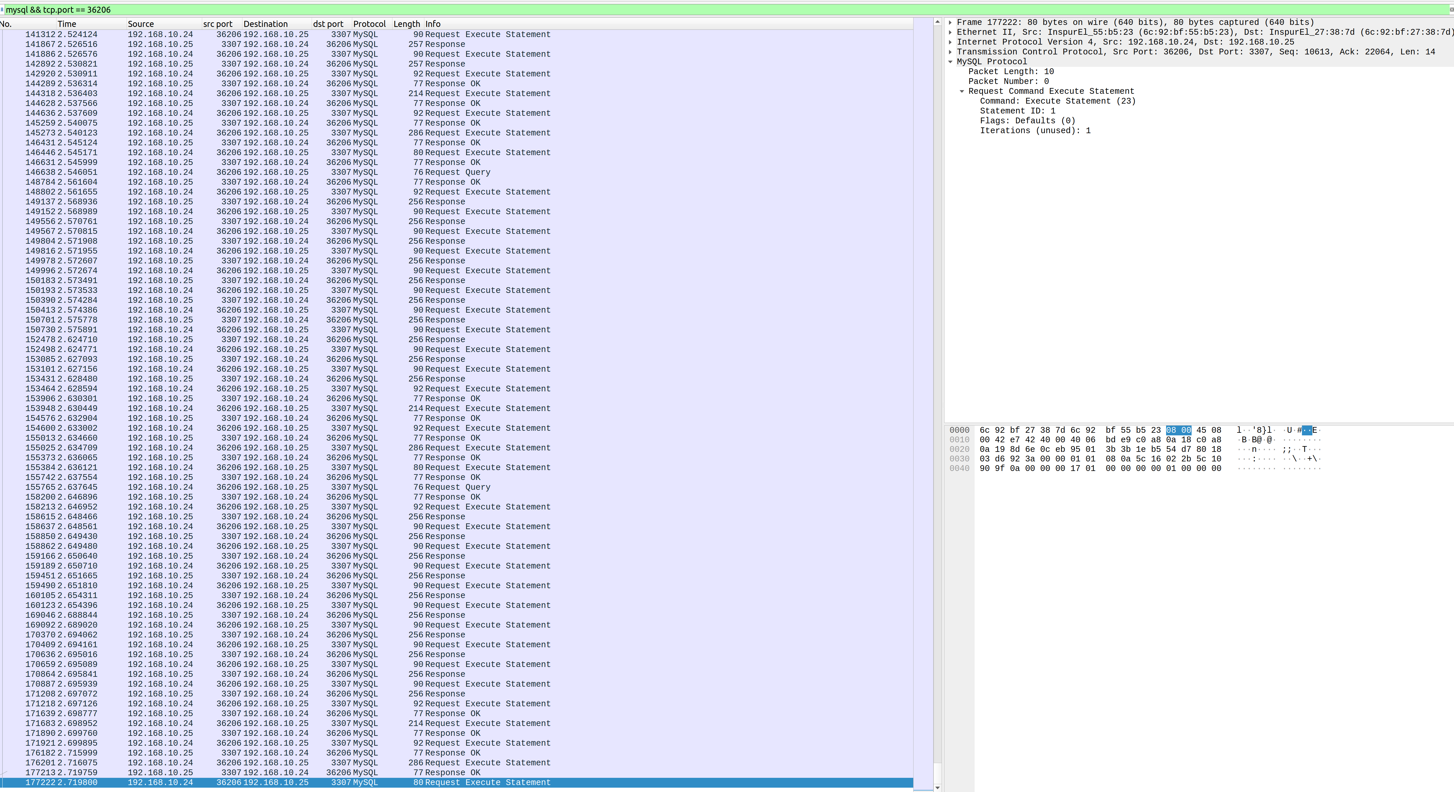The width and height of the screenshot is (1454, 792).
Task: Clear the display filter with X icon
Action: [1451, 10]
